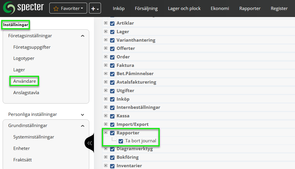Image resolution: width=295 pixels, height=169 pixels.
Task: Expand the Lager permissions tree node
Action: [x=106, y=31]
